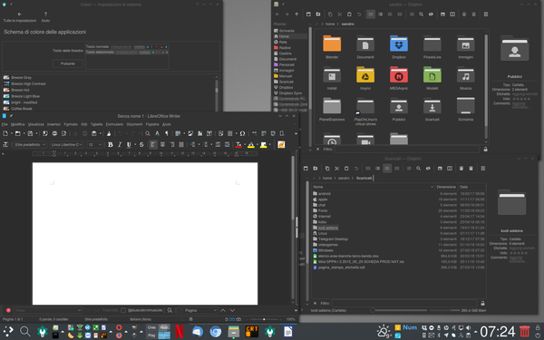Click the Play button in taskbar
The height and width of the screenshot is (340, 544).
[151, 335]
